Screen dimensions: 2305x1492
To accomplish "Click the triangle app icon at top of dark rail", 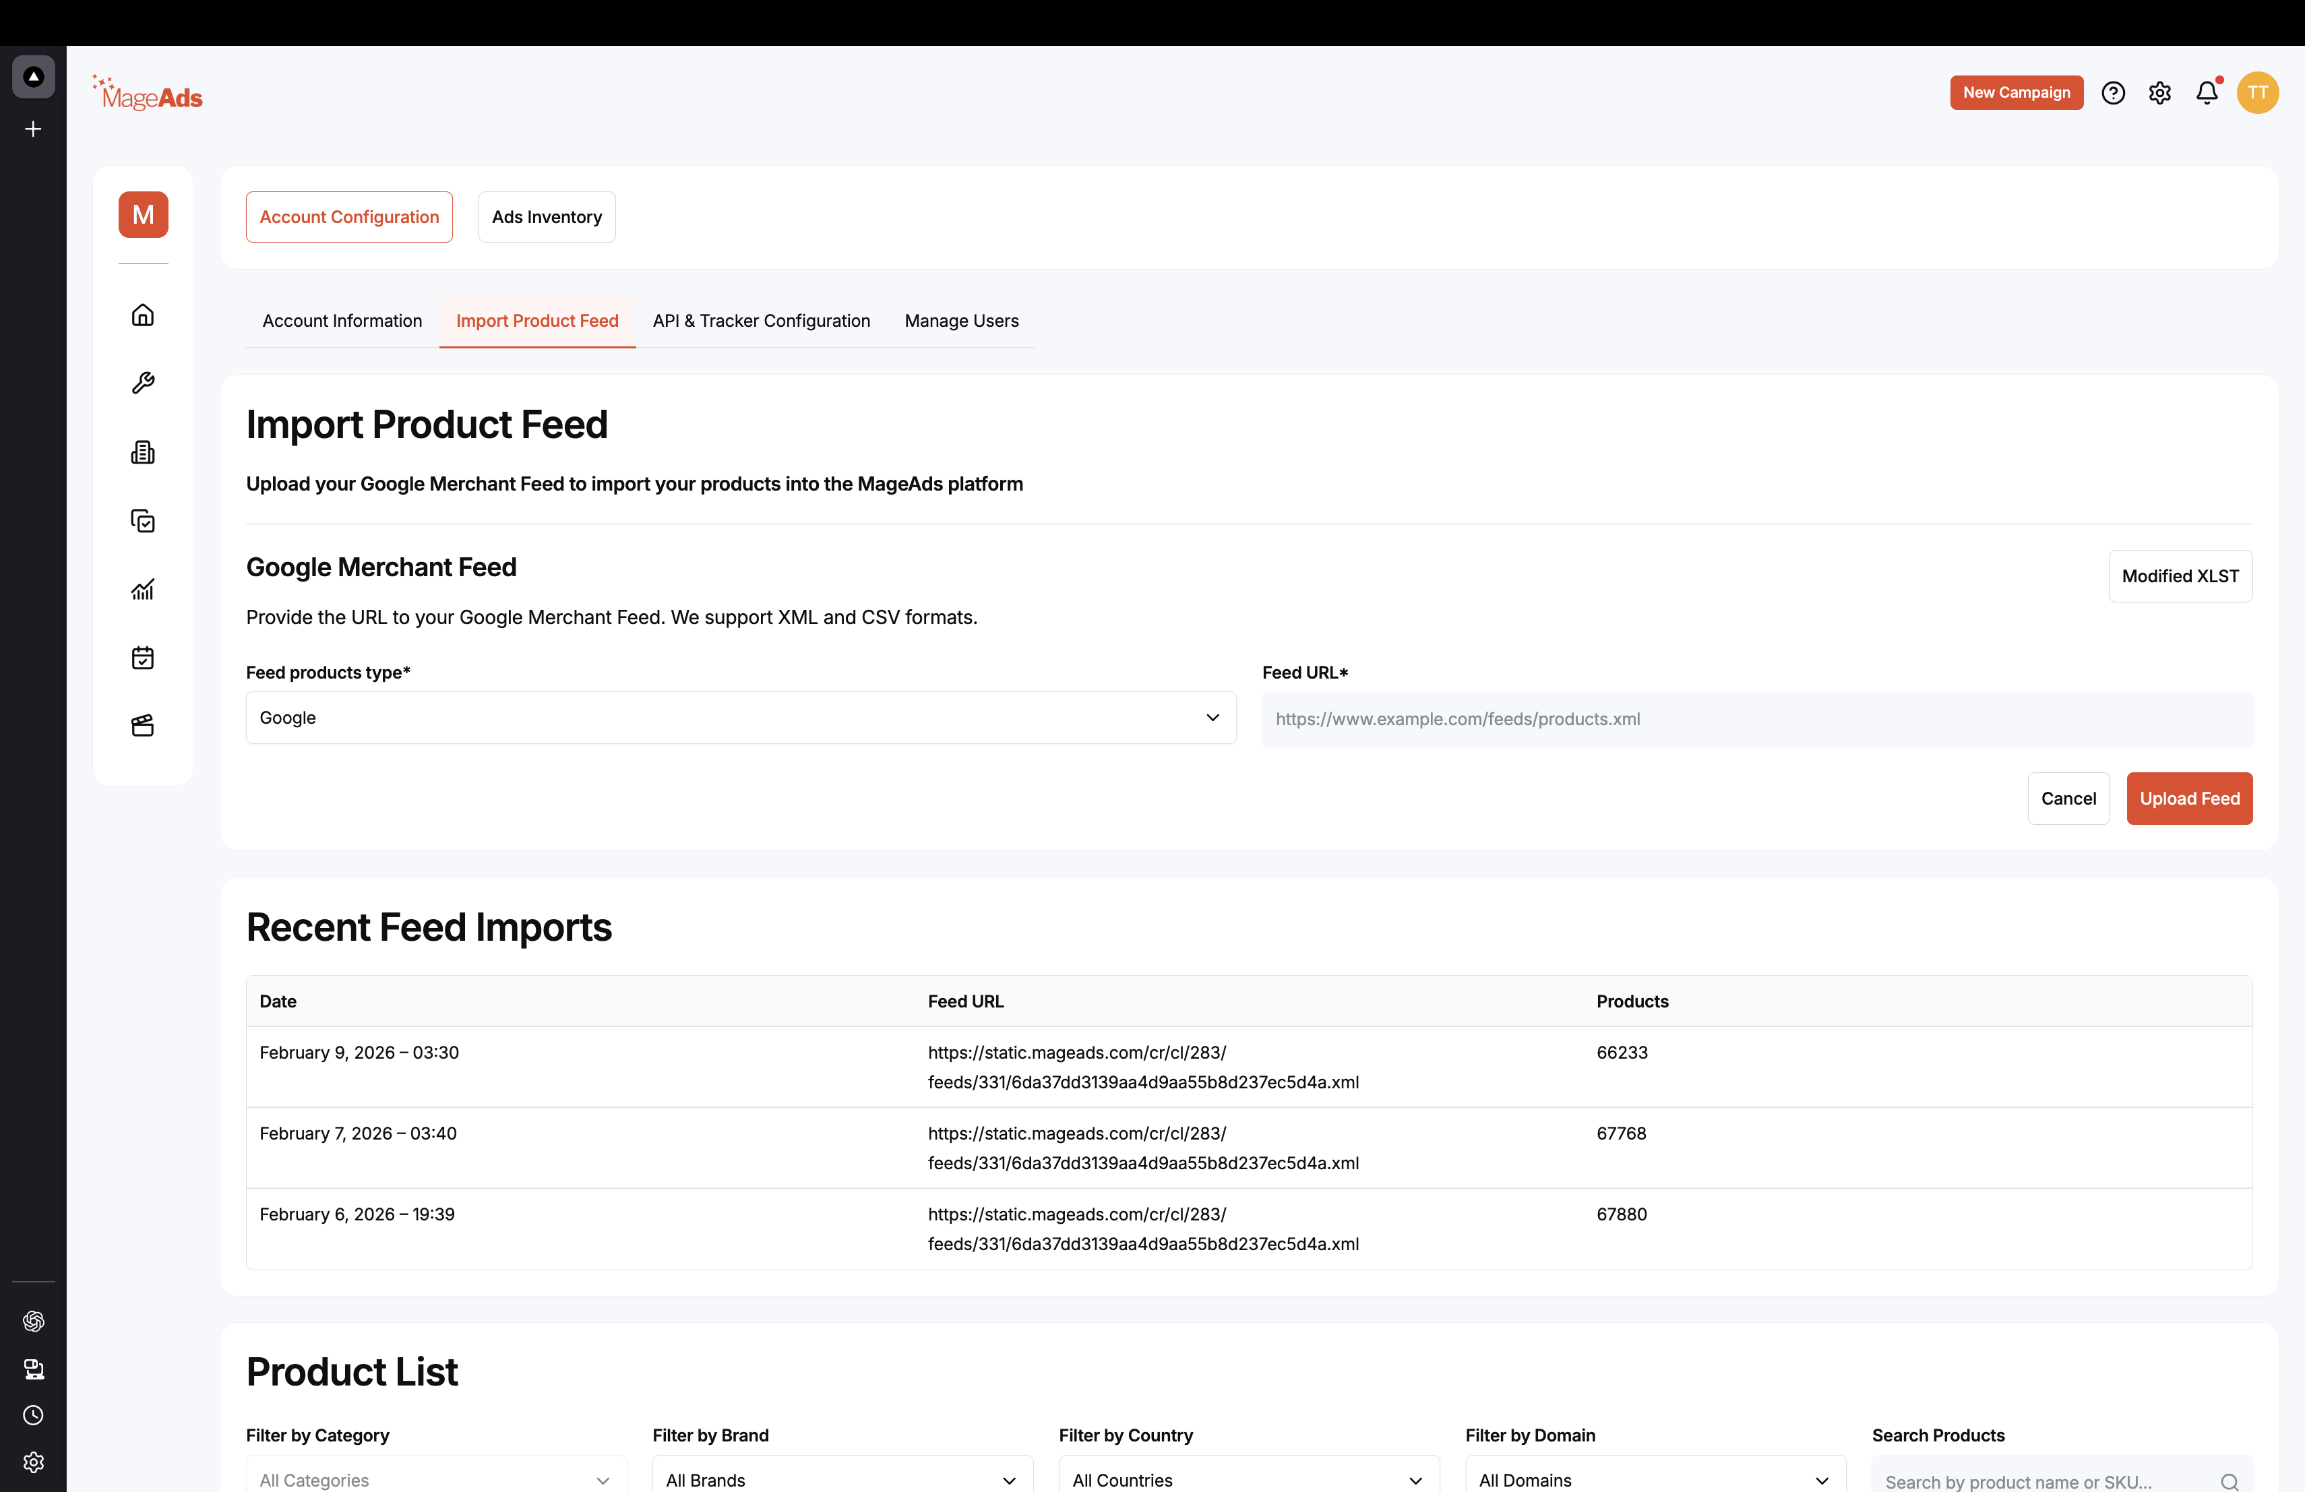I will (x=33, y=77).
